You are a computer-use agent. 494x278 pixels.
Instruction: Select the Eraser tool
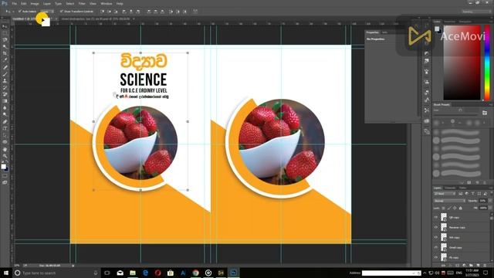pos(5,94)
